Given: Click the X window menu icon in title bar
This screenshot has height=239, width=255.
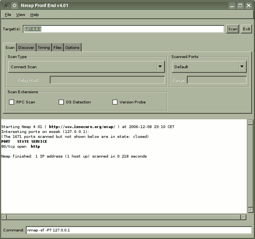Looking at the screenshot, I should [x=6, y=6].
